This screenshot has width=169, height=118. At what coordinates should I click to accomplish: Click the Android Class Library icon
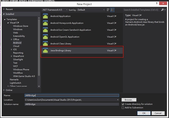click(x=45, y=43)
